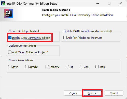This screenshot has width=127, height=99.
Task: Minimize the setup window
Action: (x=98, y=3)
